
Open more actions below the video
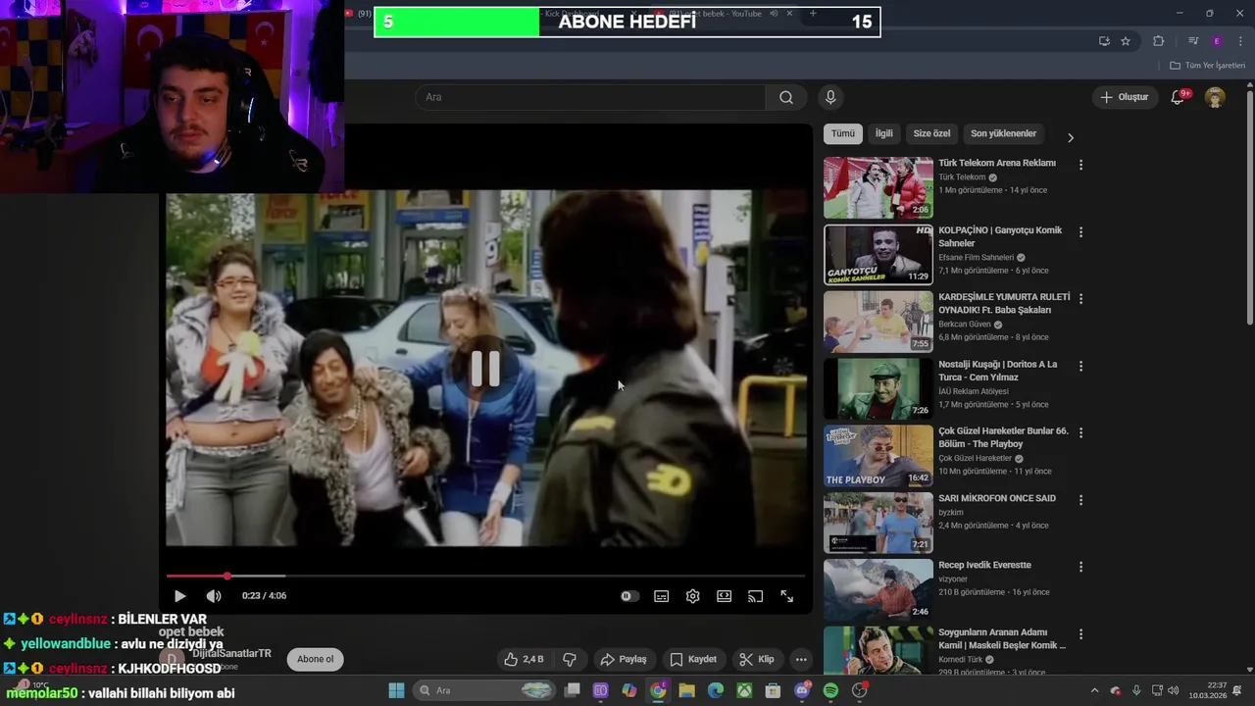(x=801, y=659)
